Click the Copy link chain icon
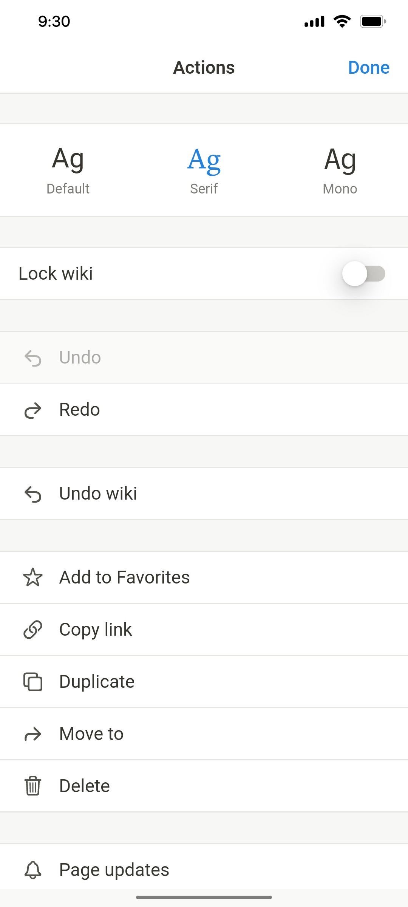Viewport: 408px width, 907px height. coord(33,629)
